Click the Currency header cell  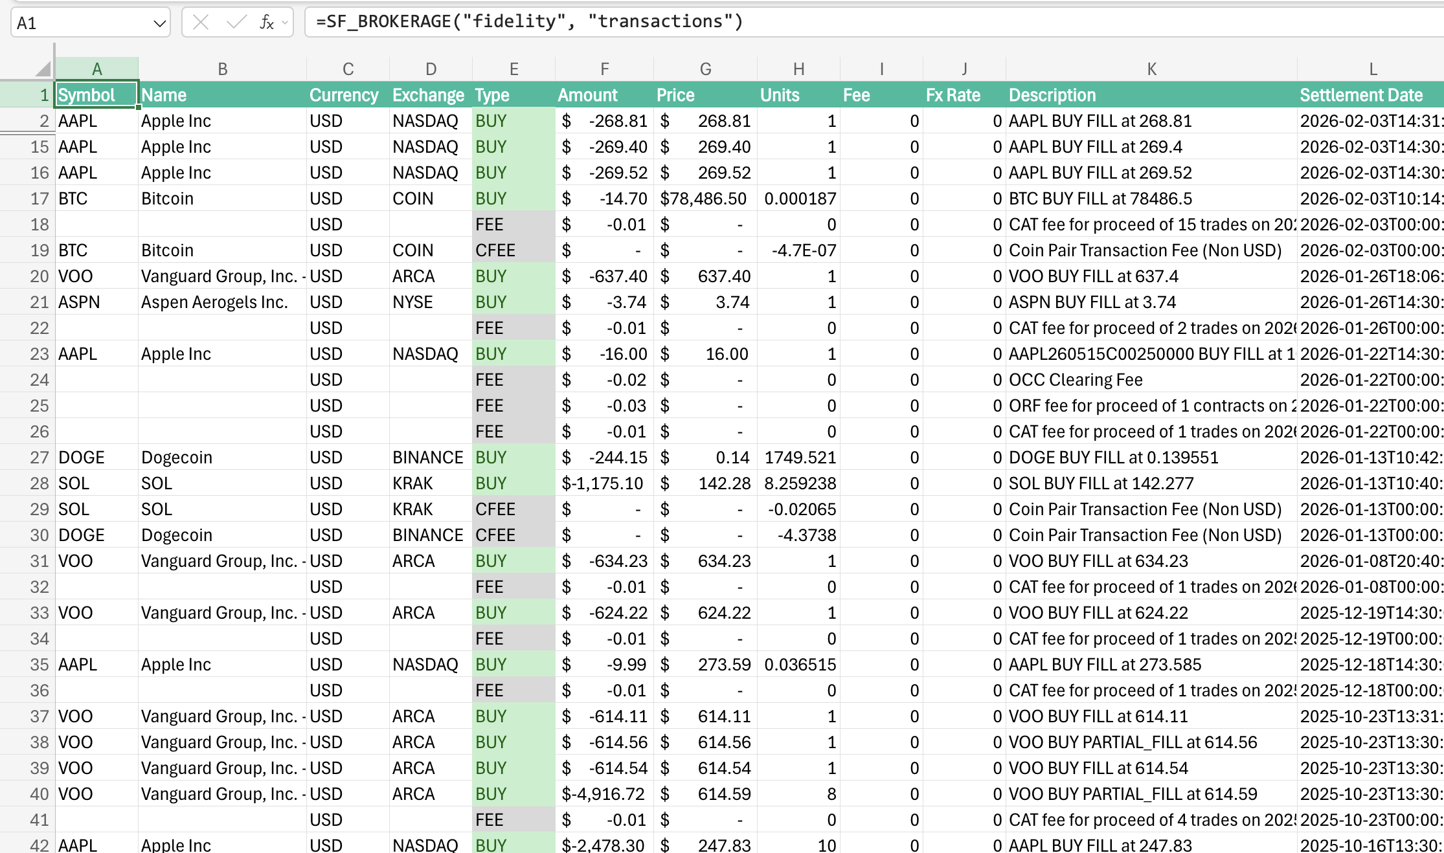[348, 94]
